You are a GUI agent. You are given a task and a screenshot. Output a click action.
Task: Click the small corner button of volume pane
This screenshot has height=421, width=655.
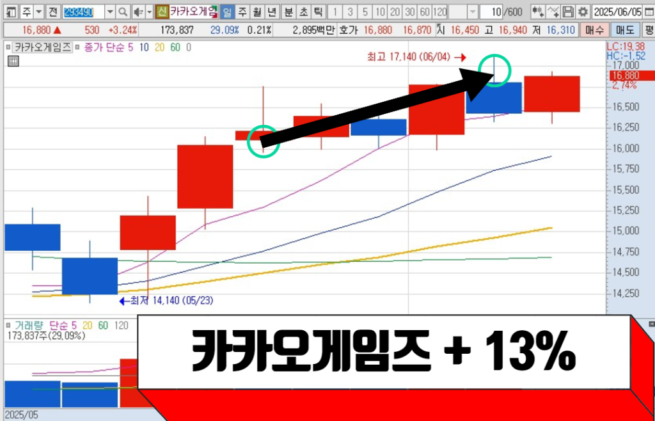(x=651, y=324)
